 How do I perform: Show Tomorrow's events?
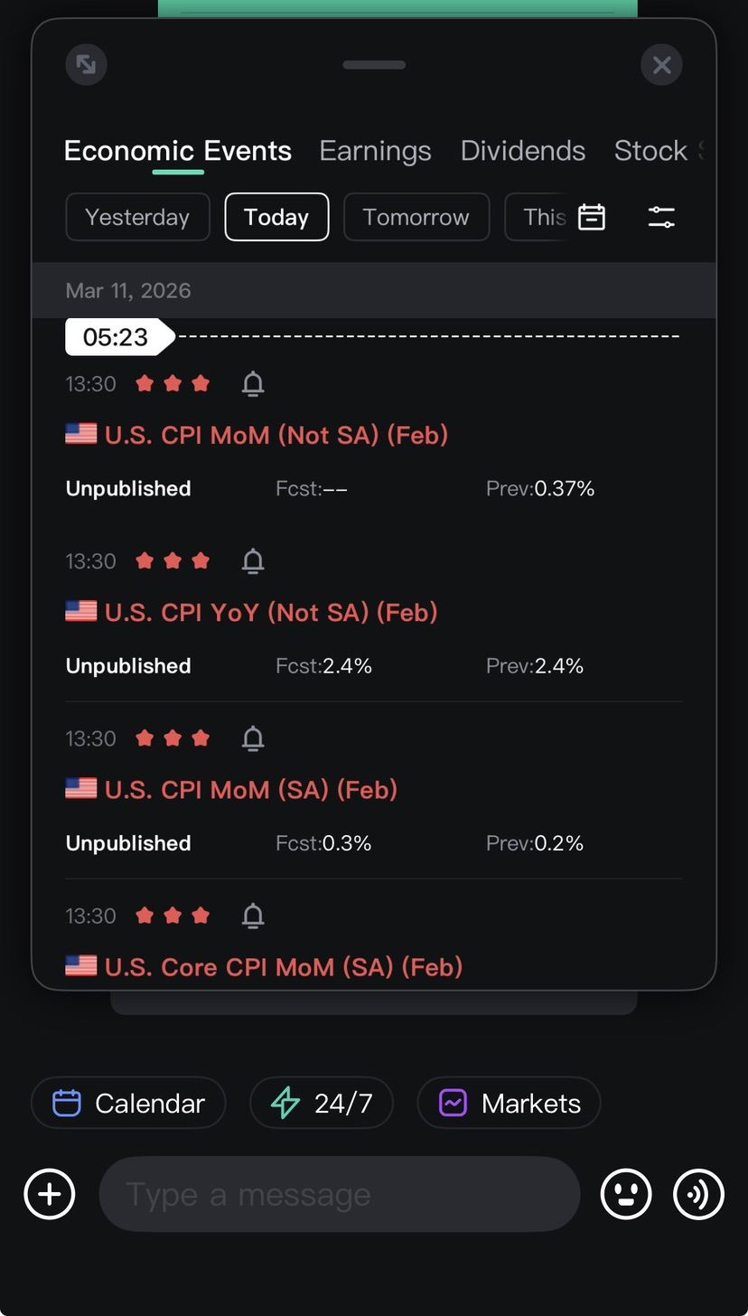(x=416, y=217)
